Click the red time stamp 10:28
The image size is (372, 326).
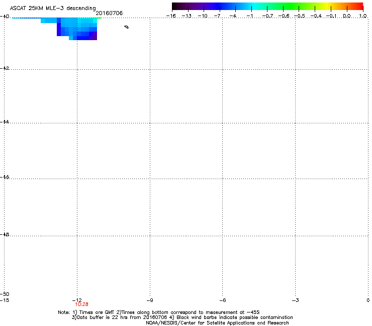(x=81, y=304)
